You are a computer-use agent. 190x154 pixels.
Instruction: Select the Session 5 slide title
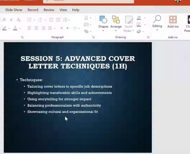[x=78, y=62]
